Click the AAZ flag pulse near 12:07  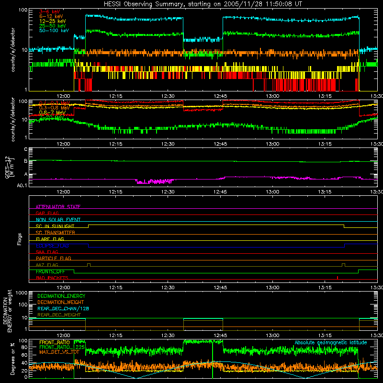pos(89,265)
